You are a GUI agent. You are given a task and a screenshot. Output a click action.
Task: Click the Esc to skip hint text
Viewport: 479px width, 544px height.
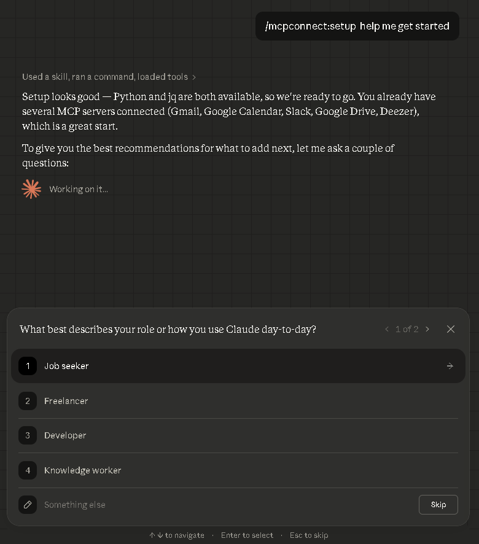pos(309,535)
